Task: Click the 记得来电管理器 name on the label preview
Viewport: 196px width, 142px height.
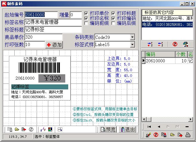Action: [40, 59]
